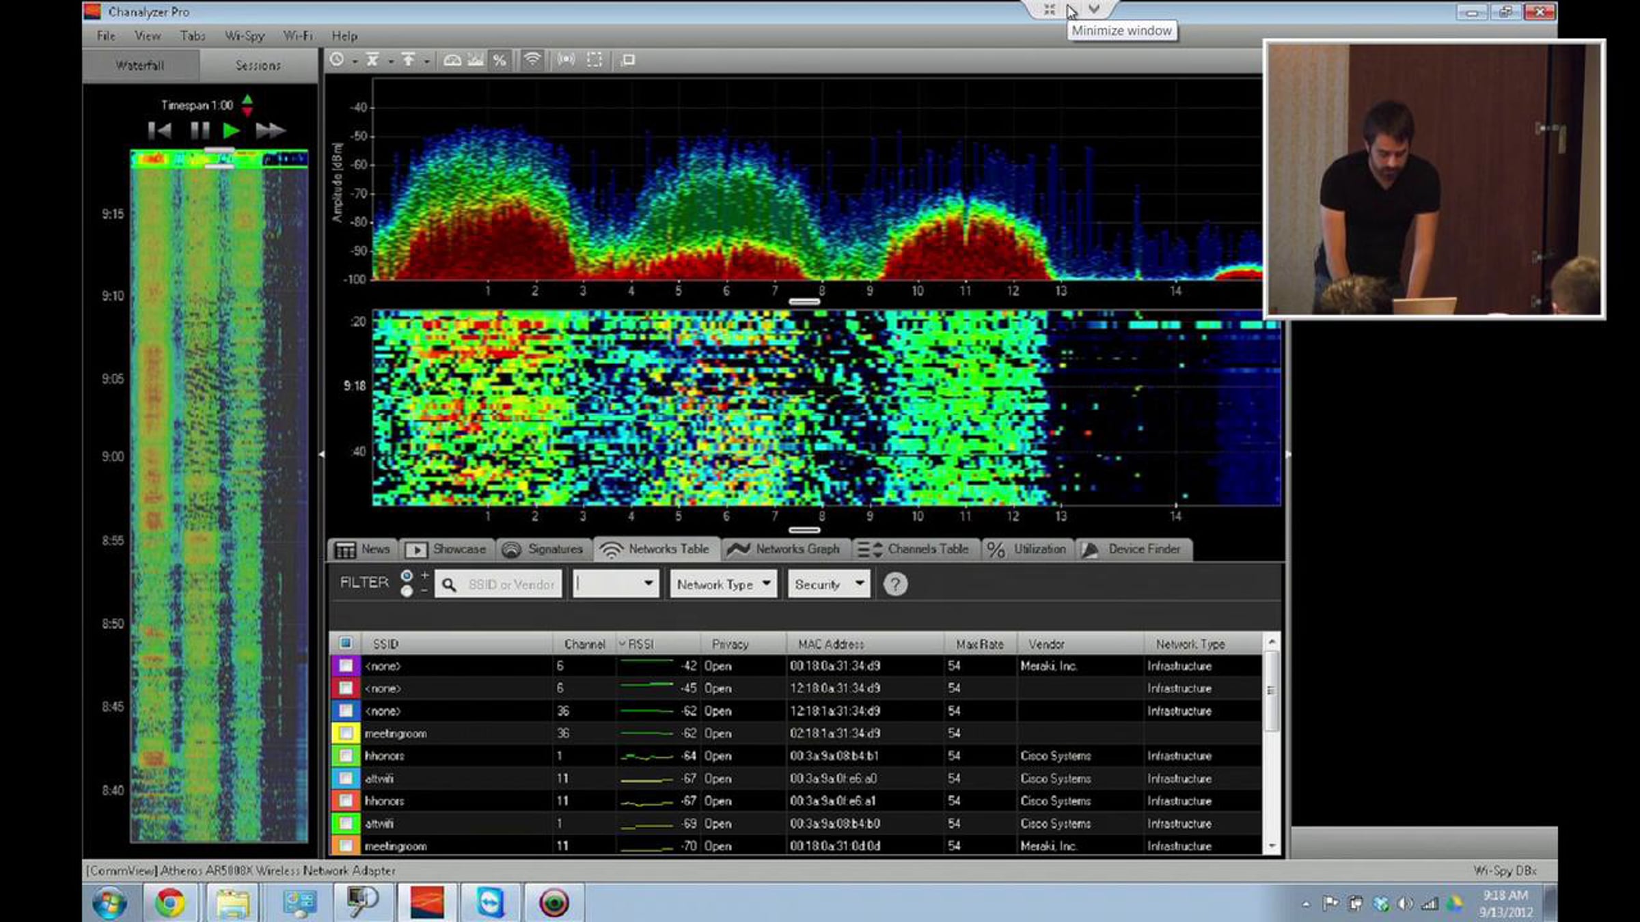This screenshot has width=1640, height=922.
Task: Check the box for hhonors channel 1
Action: (346, 756)
